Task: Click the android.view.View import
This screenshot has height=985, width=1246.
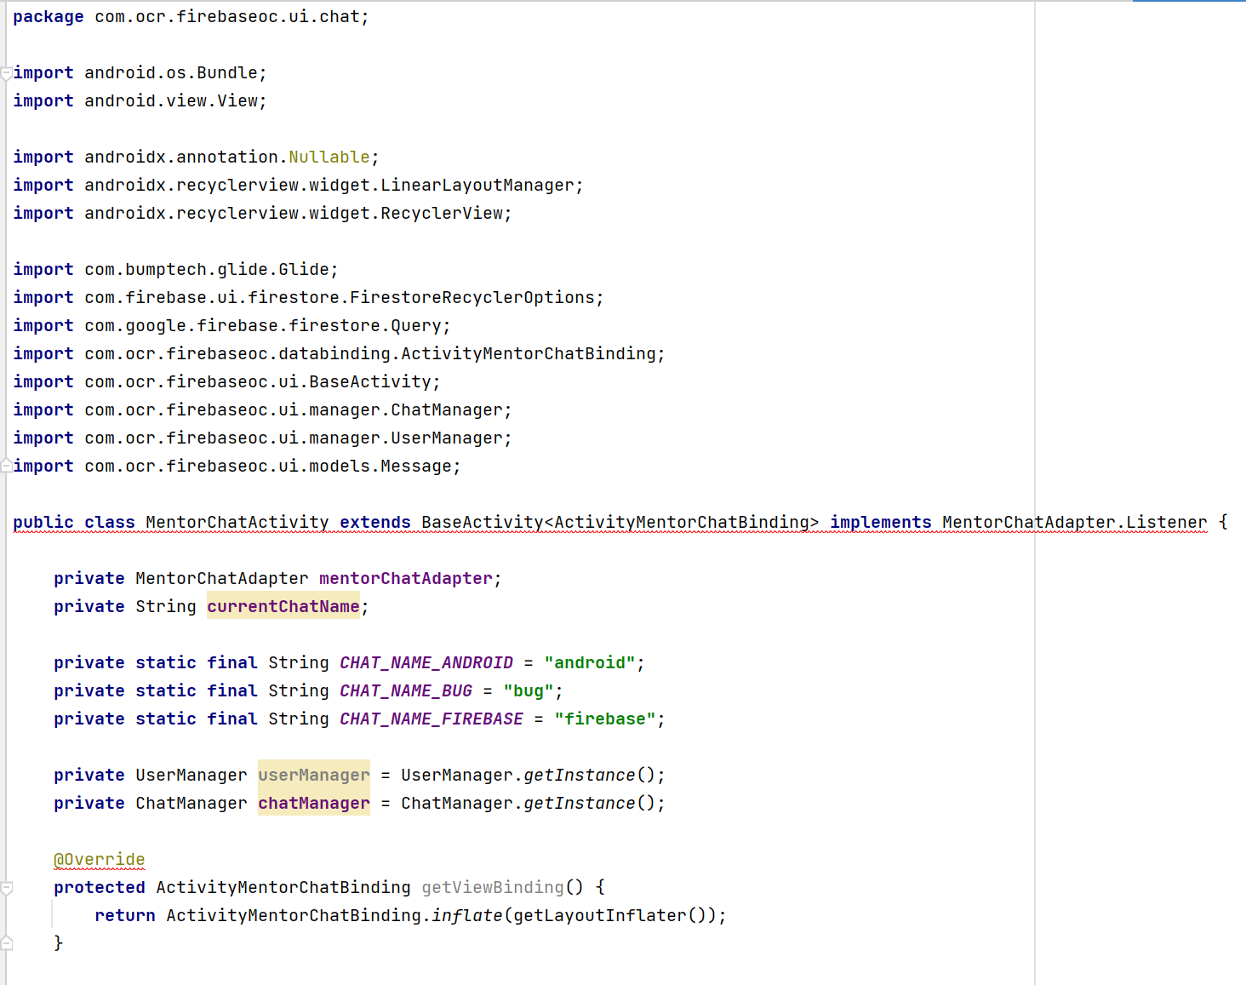Action: [140, 101]
